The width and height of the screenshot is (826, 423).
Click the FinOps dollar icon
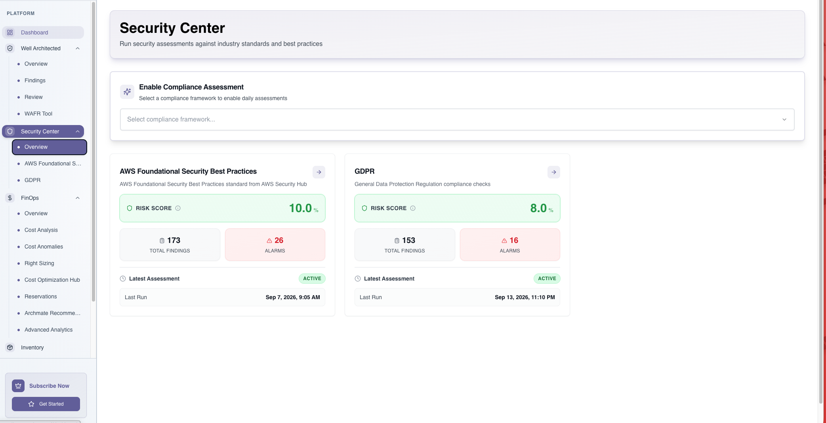point(10,198)
